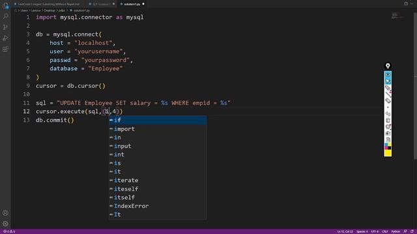417x234 pixels.
Task: Click Desktop in the breadcrumb path
Action: (50, 10)
